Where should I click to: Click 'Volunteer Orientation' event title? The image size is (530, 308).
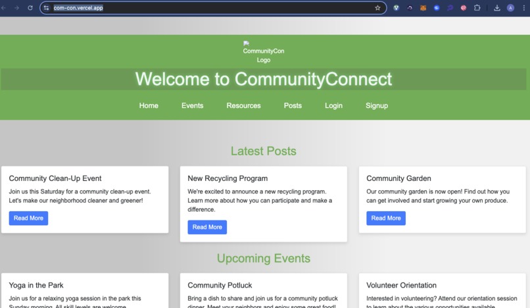(x=401, y=286)
